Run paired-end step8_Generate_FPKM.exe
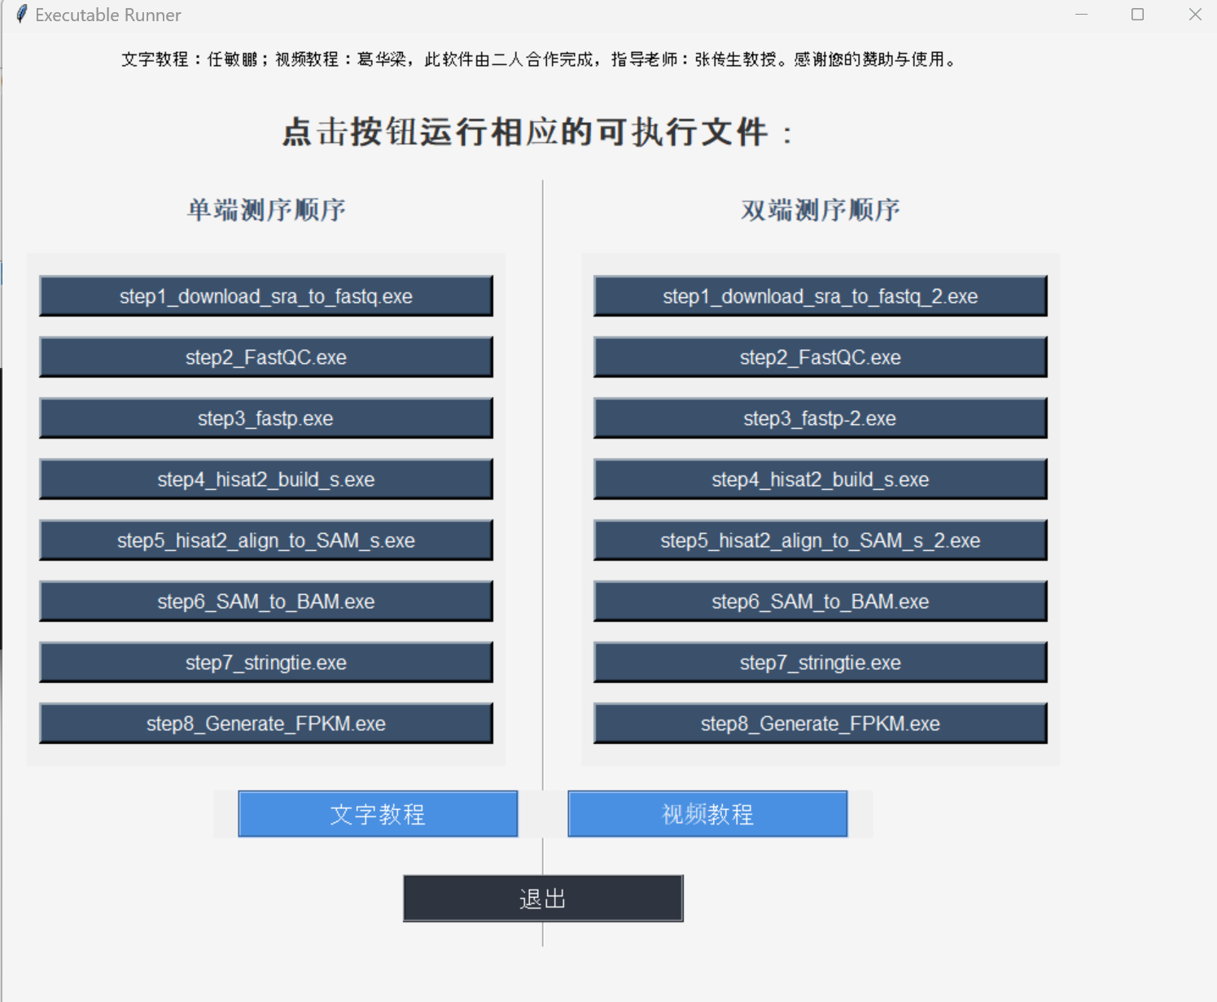 pos(820,724)
